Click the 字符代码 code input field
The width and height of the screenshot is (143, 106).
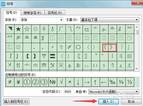point(68,92)
